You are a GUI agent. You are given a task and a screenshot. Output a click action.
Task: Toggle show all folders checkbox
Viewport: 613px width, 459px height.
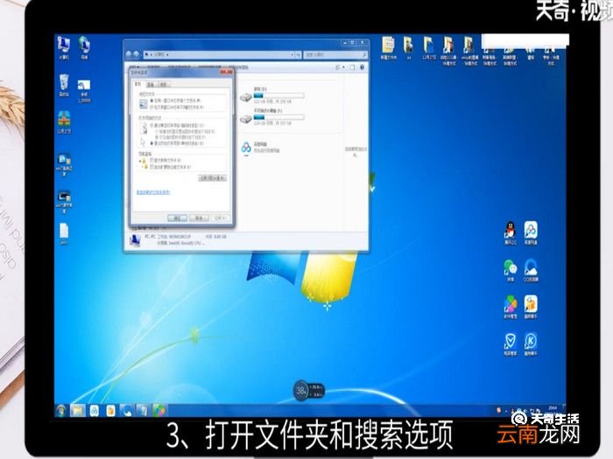pos(152,160)
